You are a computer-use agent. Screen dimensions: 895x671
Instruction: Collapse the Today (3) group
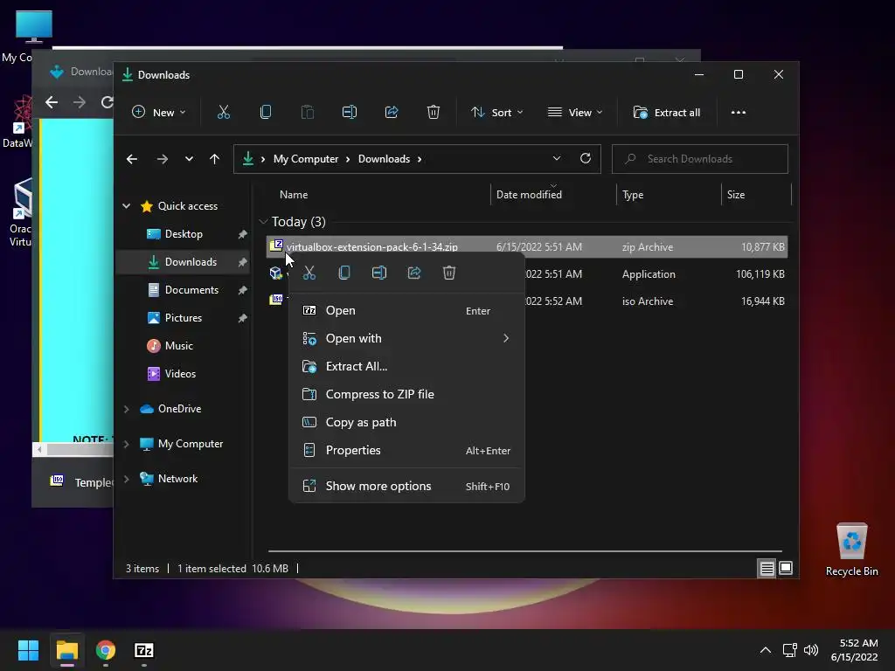tap(263, 221)
